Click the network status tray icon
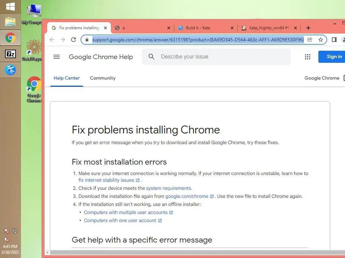The width and height of the screenshot is (345, 258). click(x=15, y=231)
